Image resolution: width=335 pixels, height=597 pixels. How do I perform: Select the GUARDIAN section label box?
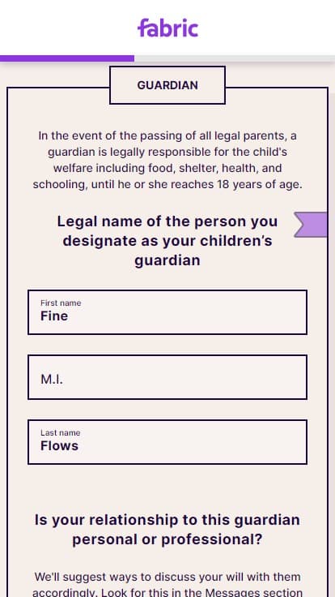point(167,85)
